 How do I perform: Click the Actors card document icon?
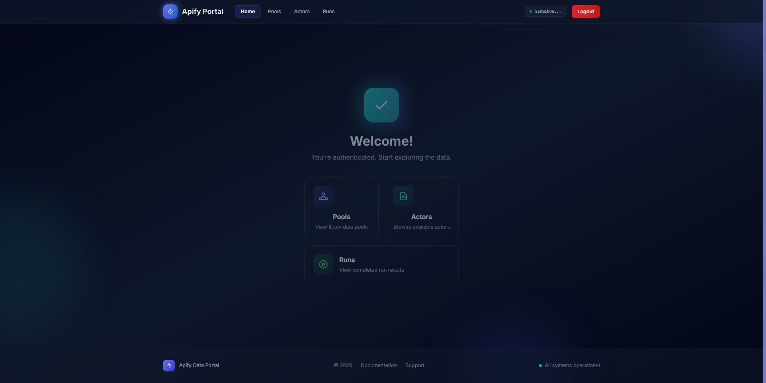(x=403, y=196)
